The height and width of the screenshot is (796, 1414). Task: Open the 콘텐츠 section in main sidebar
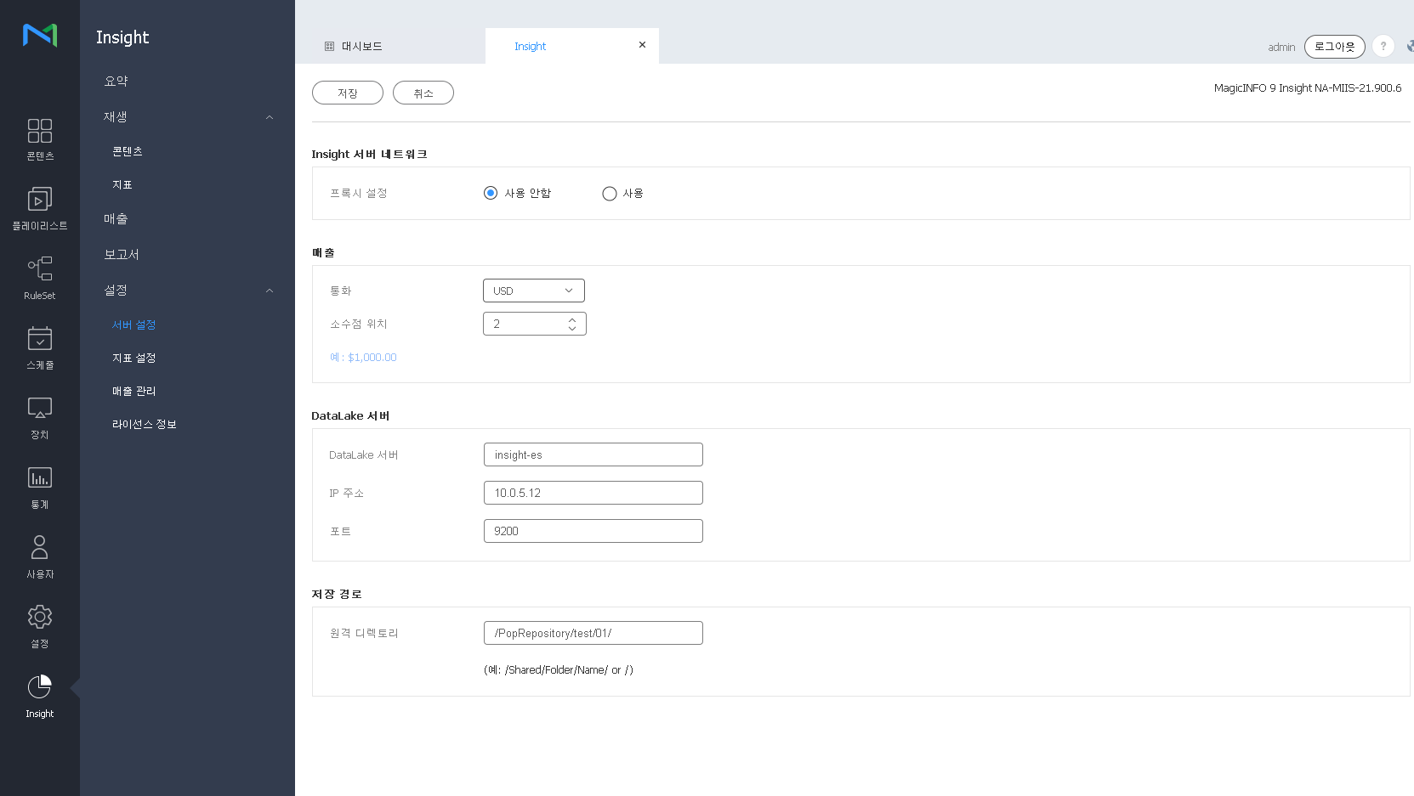pos(39,139)
